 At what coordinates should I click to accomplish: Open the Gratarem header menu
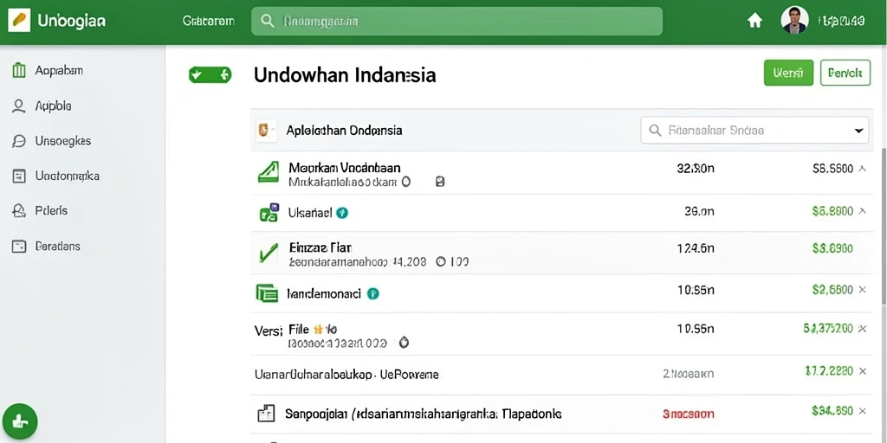[x=209, y=22]
